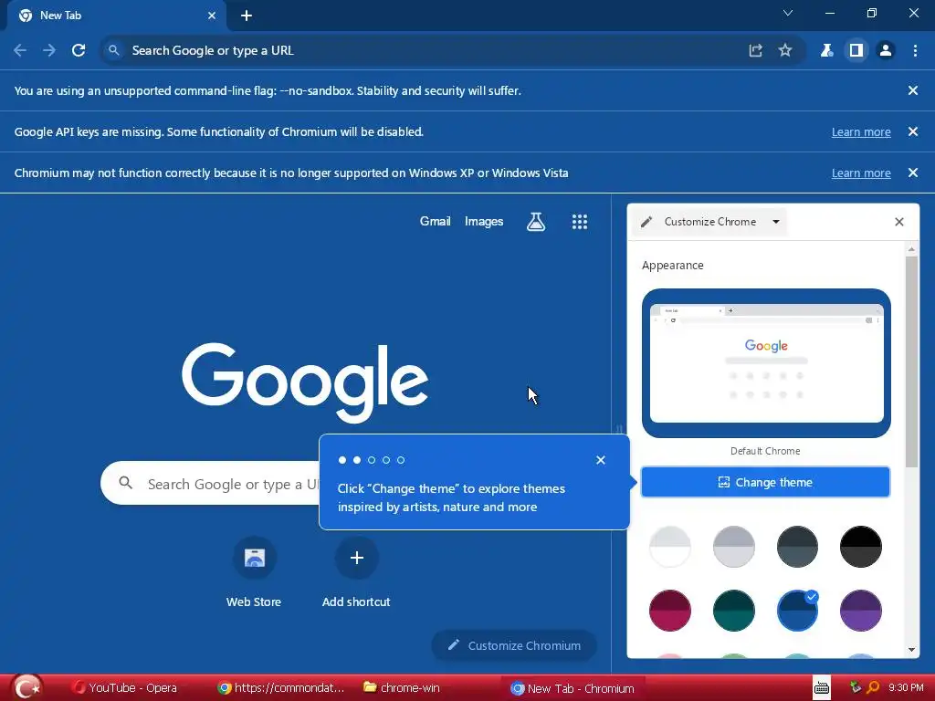
Task: Click the Change theme button
Action: pos(765,482)
